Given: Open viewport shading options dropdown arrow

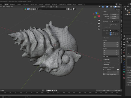Looking at the screenshot, I should [x=121, y=7].
